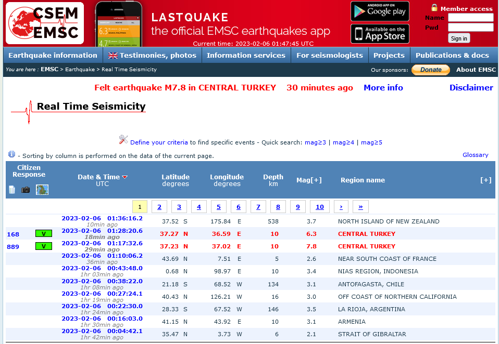Click the Donate button
The width and height of the screenshot is (499, 344).
pos(431,70)
